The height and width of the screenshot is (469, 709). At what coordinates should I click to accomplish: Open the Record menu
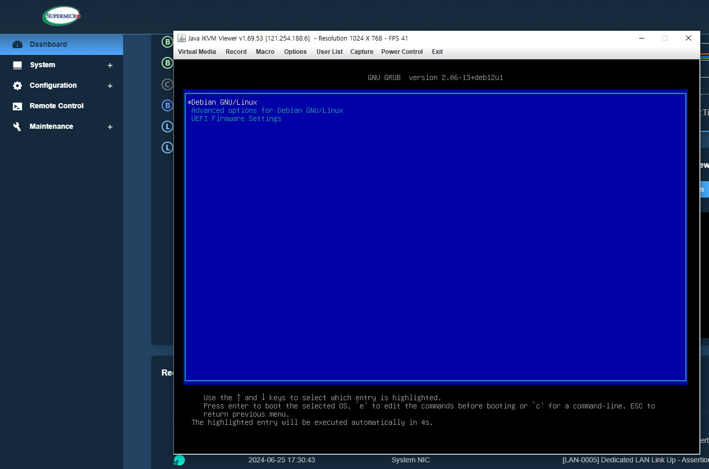click(236, 52)
